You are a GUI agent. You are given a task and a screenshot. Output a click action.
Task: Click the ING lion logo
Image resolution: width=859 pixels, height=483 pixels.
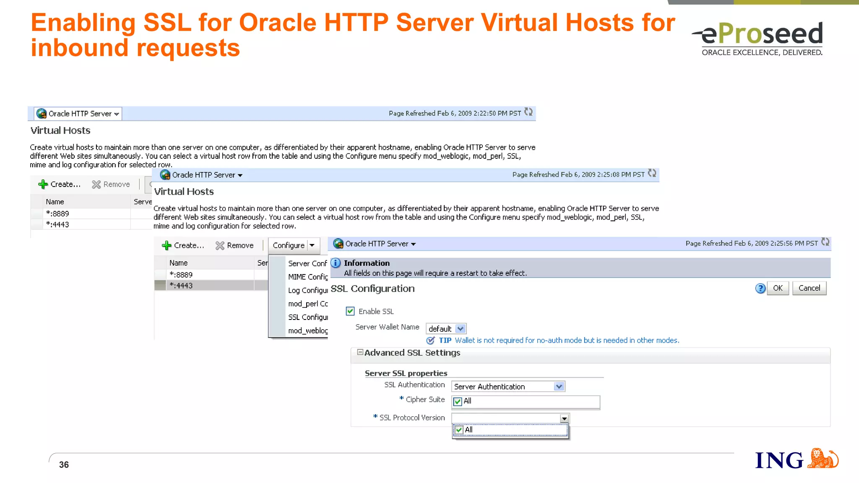tap(823, 458)
